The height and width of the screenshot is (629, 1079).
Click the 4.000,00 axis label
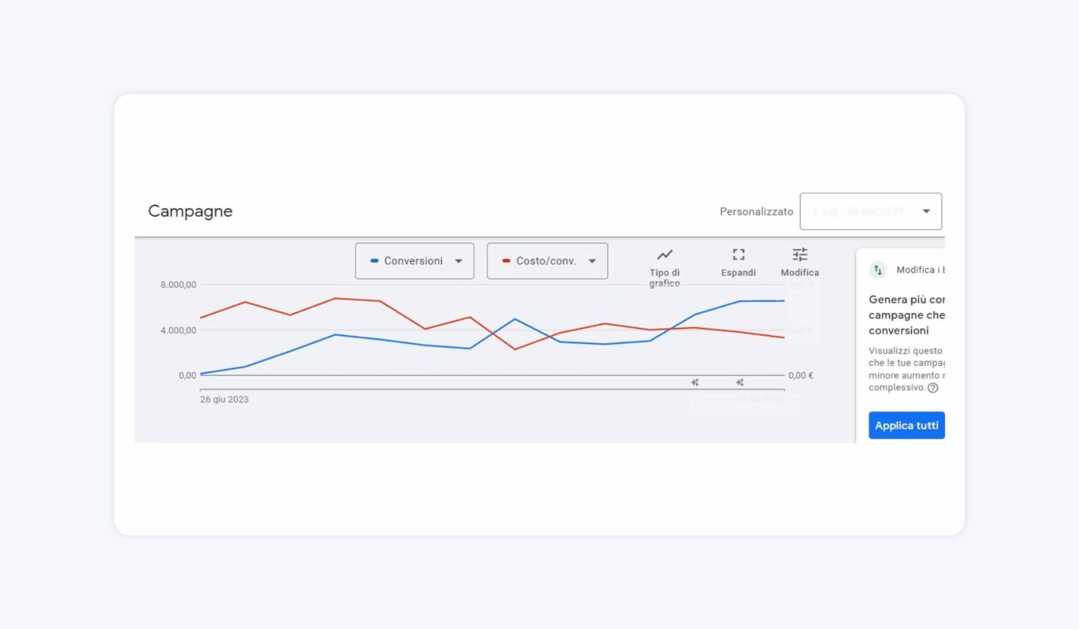pyautogui.click(x=178, y=330)
